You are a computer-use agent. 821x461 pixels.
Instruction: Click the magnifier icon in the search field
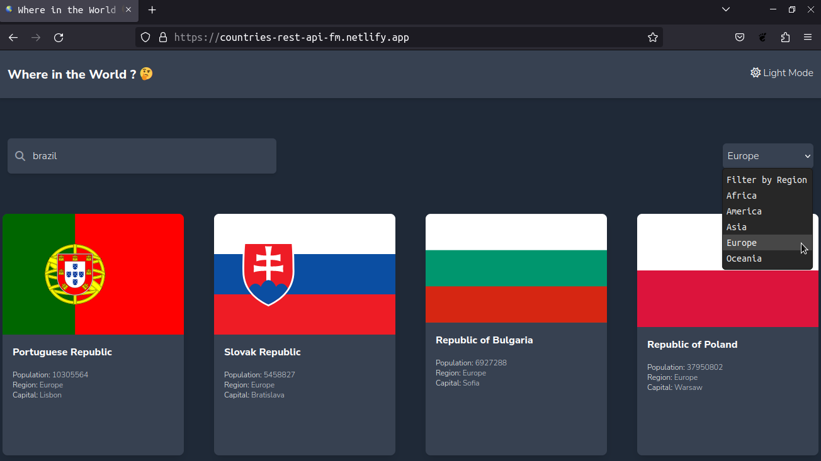(20, 155)
